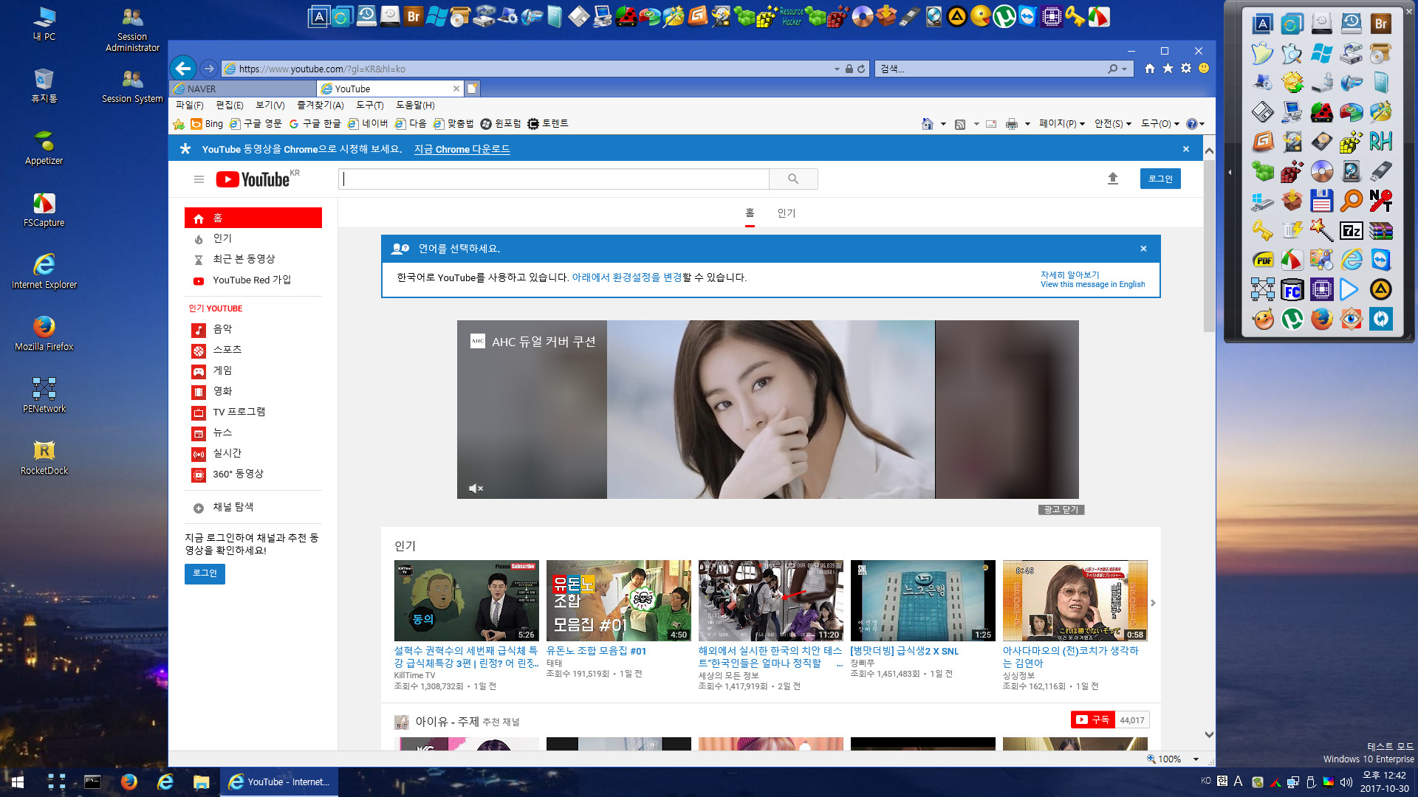Image resolution: width=1418 pixels, height=797 pixels.
Task: Click the page vertical scrollbar thumb
Action: 1209,245
